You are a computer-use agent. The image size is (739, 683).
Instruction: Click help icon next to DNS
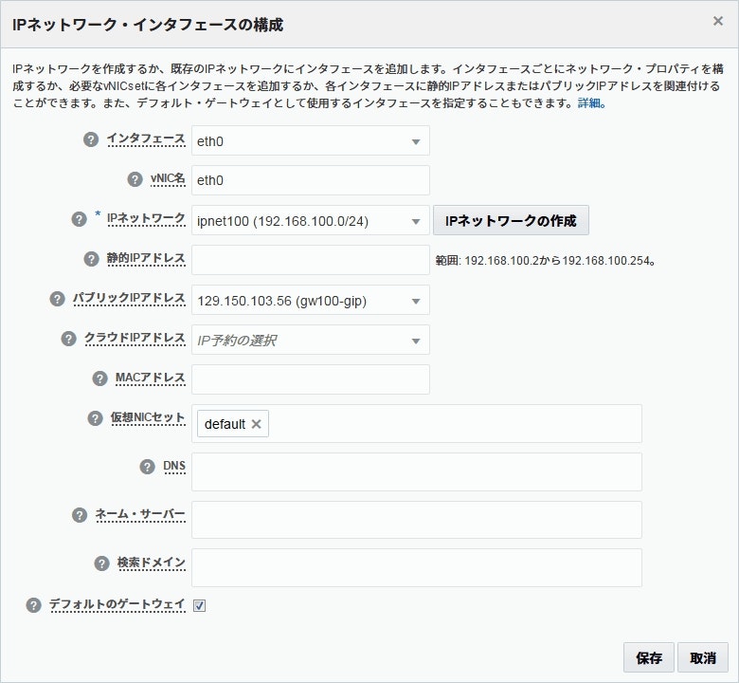click(x=147, y=467)
